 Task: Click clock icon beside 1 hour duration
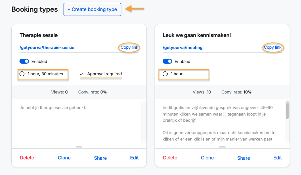click(165, 74)
